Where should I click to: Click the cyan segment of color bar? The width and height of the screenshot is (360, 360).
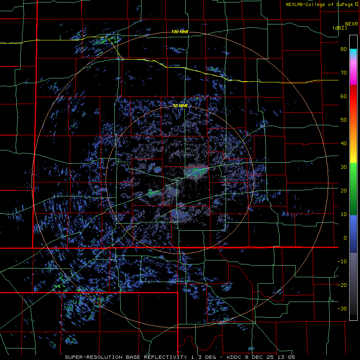[x=353, y=53]
